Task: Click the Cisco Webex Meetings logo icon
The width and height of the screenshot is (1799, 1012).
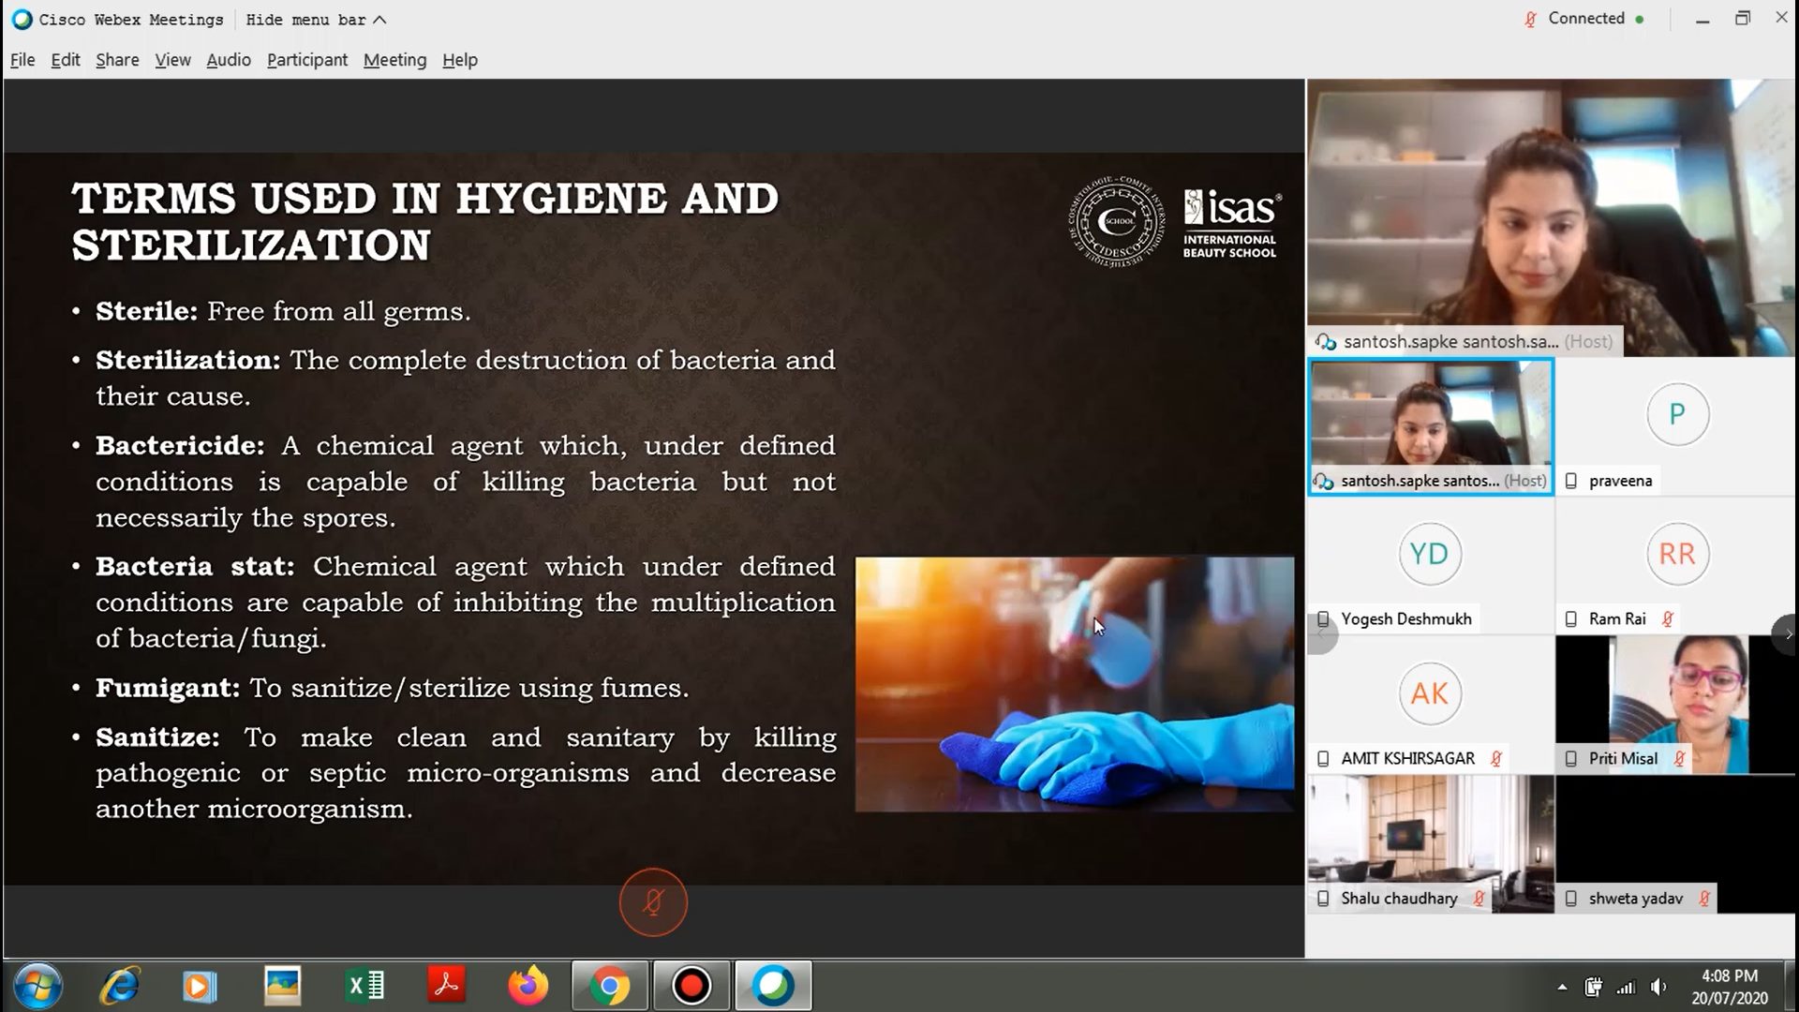Action: point(22,20)
